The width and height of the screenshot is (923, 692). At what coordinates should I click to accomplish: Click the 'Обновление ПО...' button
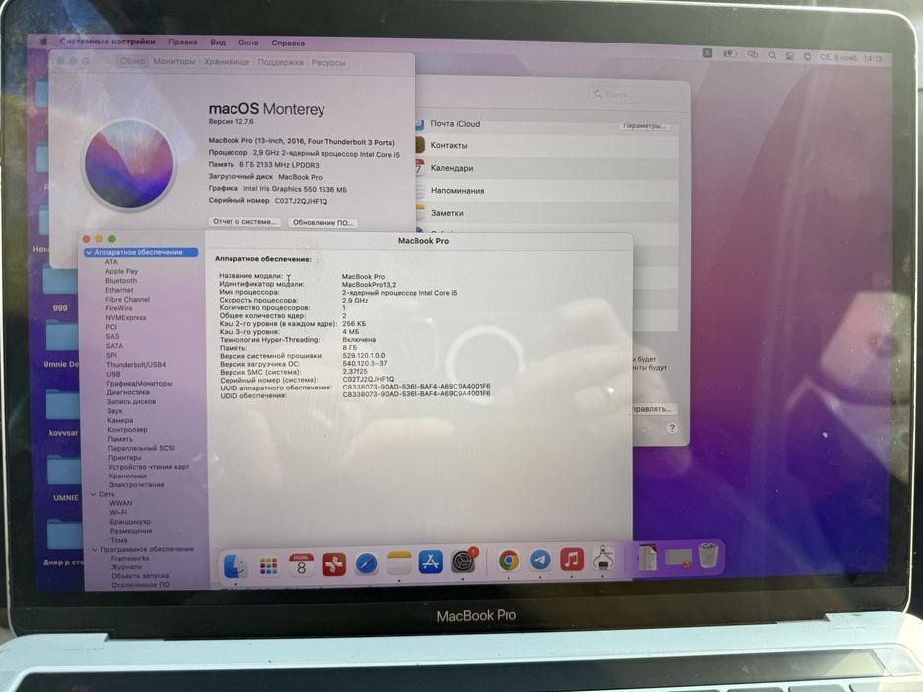click(323, 223)
